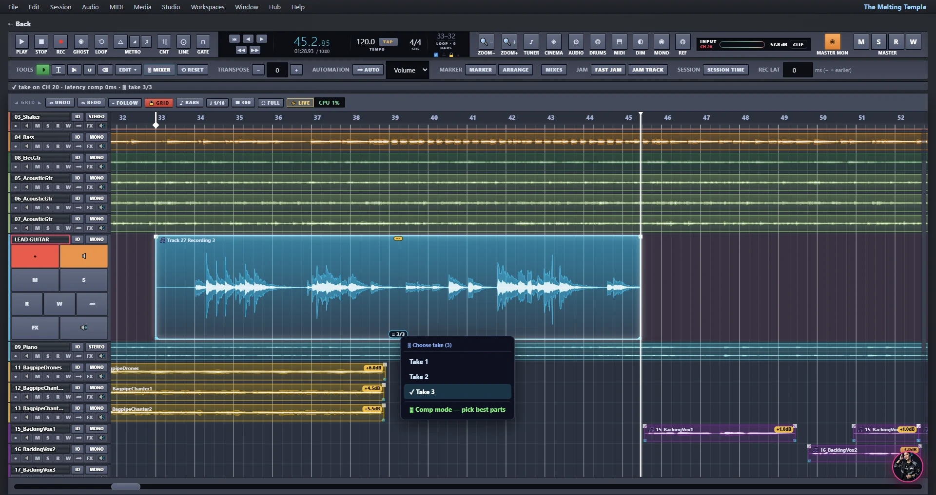Choose Take 2 from takes menu
This screenshot has height=495, width=936.
click(457, 377)
